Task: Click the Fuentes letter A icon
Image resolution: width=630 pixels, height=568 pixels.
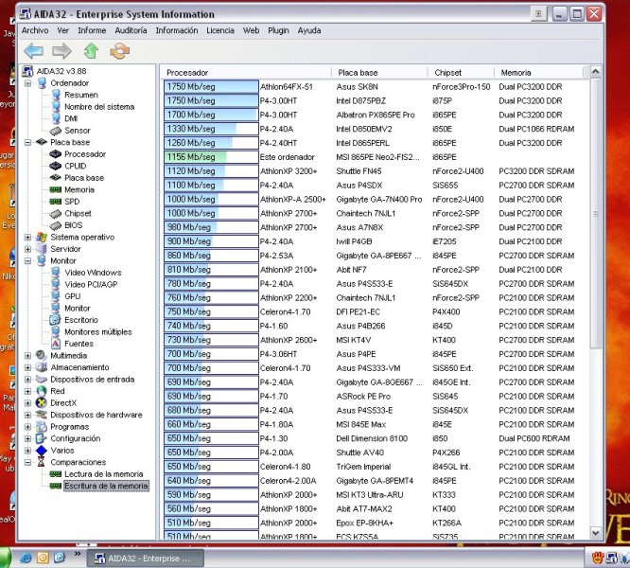Action: pyautogui.click(x=56, y=344)
